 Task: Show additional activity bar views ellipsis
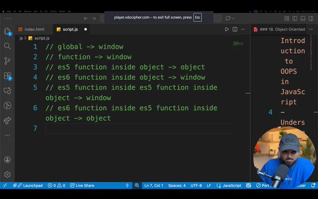pyautogui.click(x=7, y=135)
